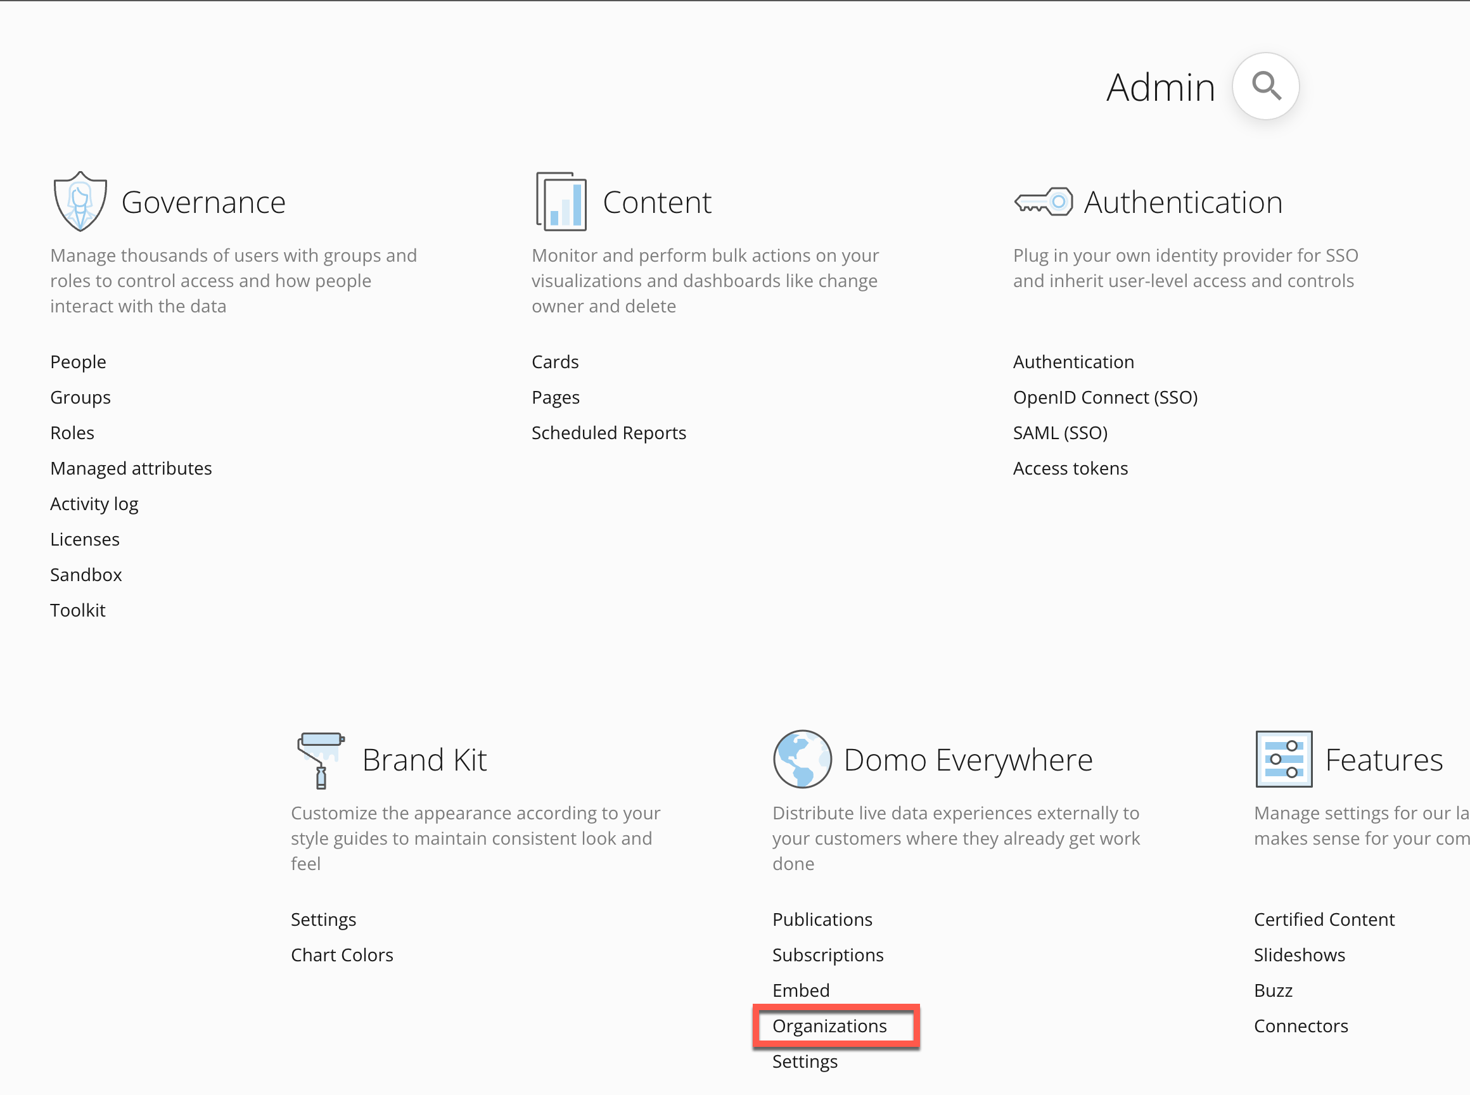The image size is (1470, 1095).
Task: Open the Subscriptions page
Action: click(827, 954)
